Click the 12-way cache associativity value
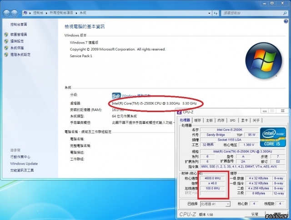The image size is (291, 220). (x=279, y=193)
